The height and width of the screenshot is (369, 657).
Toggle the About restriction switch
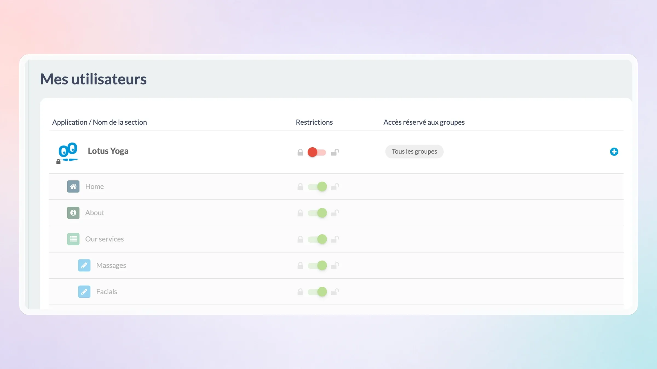click(317, 213)
